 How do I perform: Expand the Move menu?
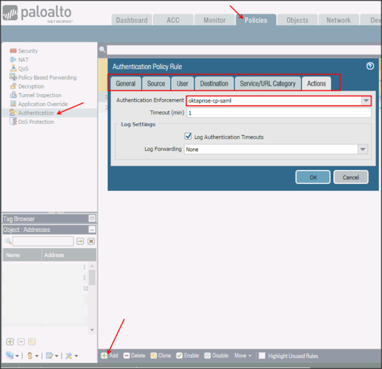pos(243,356)
